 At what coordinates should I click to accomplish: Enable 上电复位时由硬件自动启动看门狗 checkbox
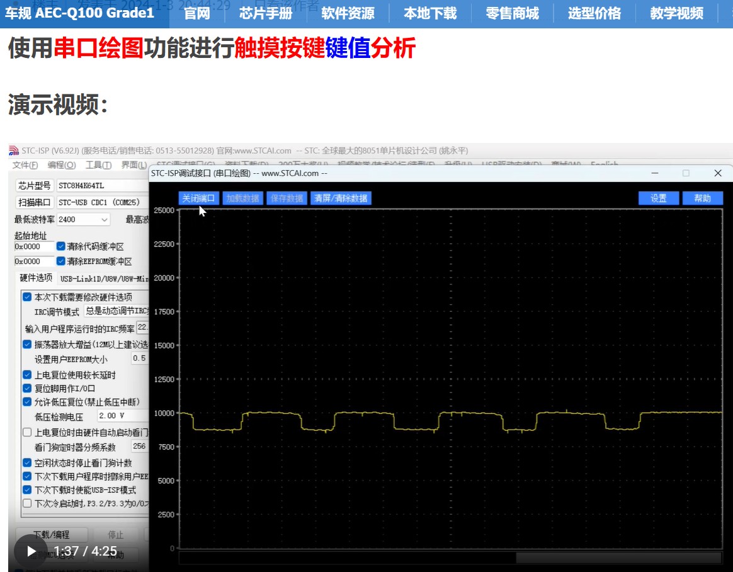[x=27, y=433]
